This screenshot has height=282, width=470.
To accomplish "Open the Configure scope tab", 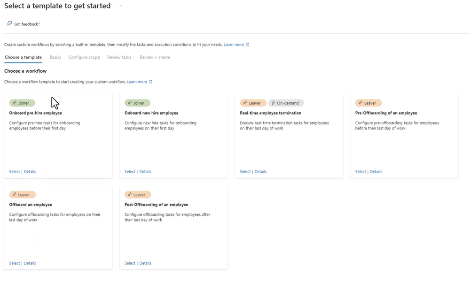I will (84, 57).
